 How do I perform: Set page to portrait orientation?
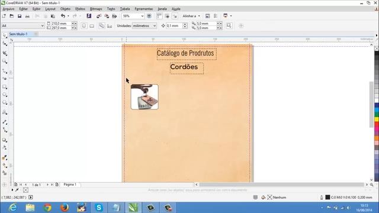point(84,25)
